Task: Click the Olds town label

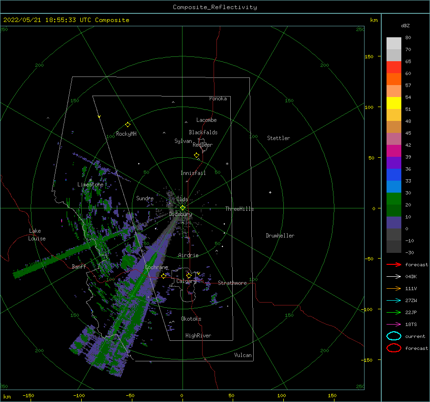Action: click(182, 199)
